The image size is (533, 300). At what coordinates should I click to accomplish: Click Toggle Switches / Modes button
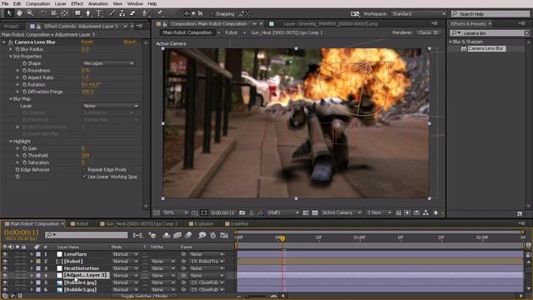(144, 297)
